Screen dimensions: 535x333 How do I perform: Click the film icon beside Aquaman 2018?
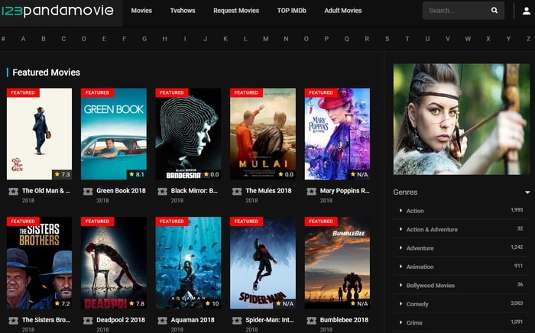(162, 320)
